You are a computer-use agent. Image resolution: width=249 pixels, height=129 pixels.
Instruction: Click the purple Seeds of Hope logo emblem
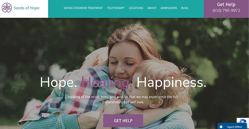[7, 8]
